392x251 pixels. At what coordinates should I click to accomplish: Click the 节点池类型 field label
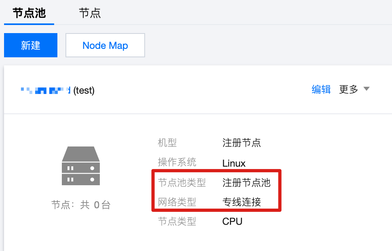(x=182, y=182)
